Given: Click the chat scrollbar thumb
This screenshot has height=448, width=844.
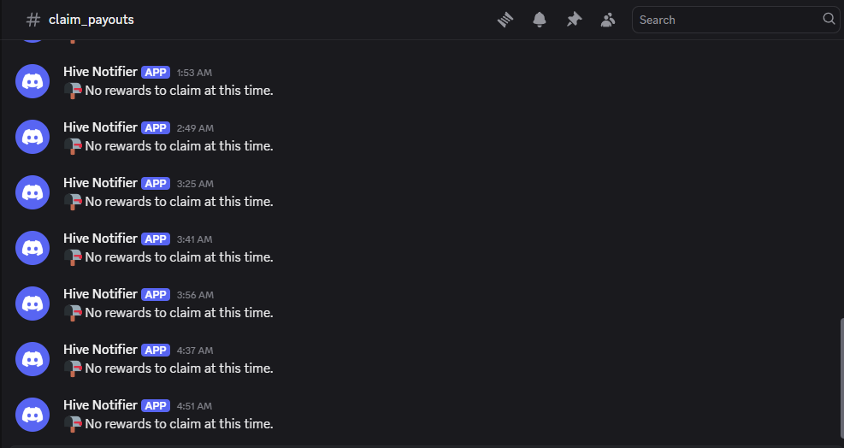Looking at the screenshot, I should coord(841,377).
